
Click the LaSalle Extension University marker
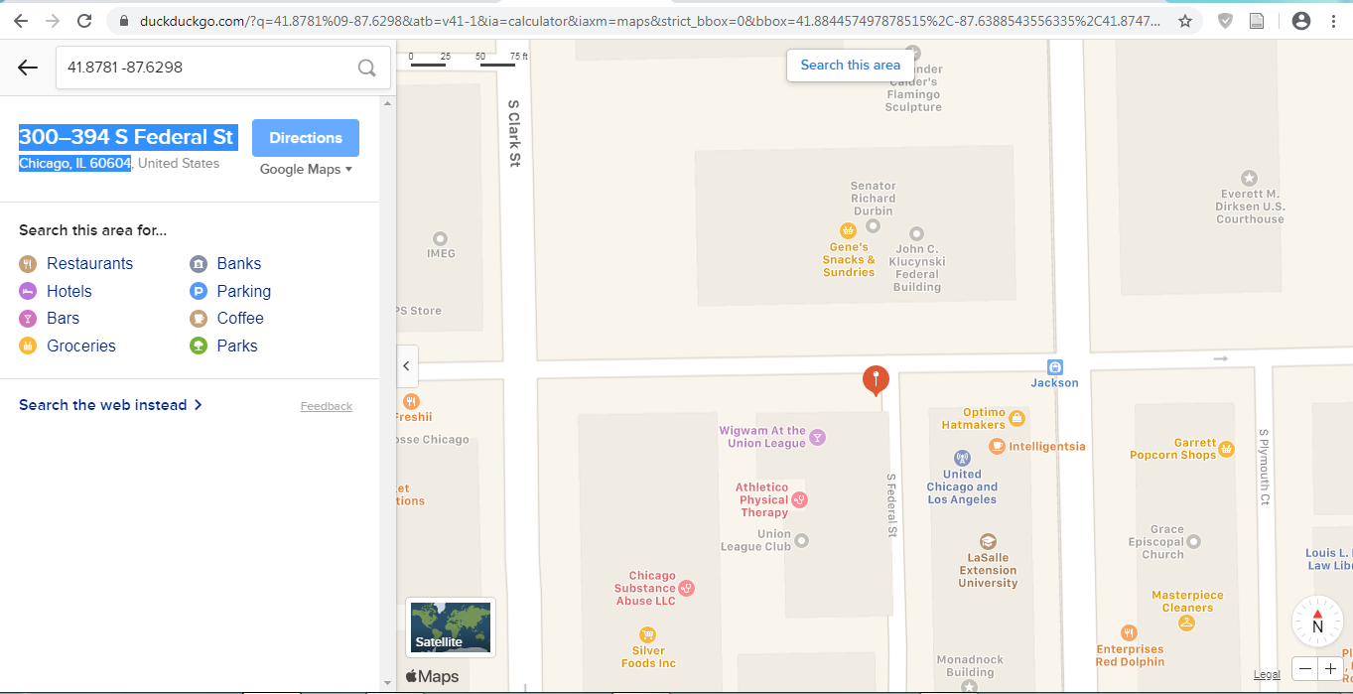(988, 541)
